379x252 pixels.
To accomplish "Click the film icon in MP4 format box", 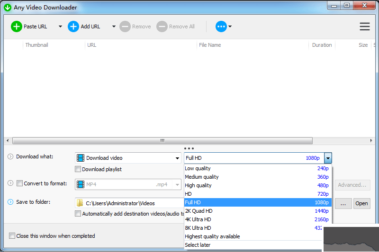I will (x=81, y=184).
